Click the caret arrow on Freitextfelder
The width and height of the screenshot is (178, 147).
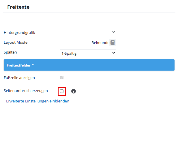point(33,65)
